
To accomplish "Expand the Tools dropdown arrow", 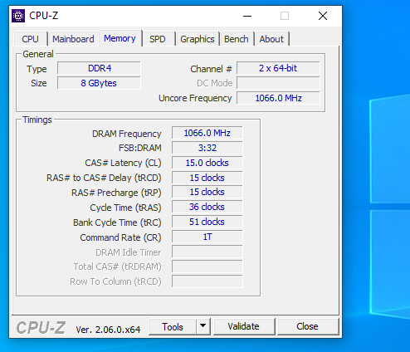I will point(203,326).
